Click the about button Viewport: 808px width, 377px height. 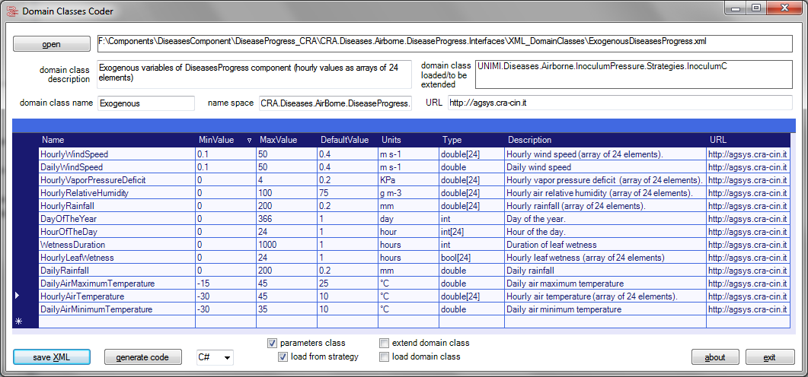tap(715, 357)
